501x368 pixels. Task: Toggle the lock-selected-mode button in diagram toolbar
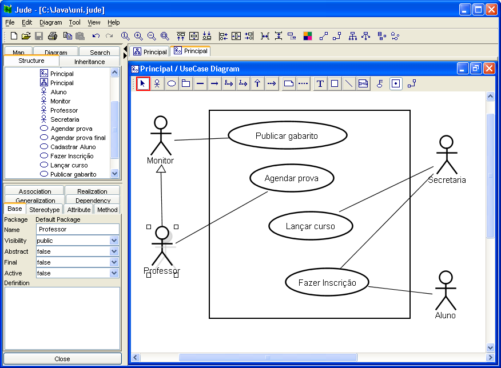click(395, 83)
